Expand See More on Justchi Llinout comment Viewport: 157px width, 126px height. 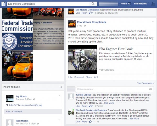click(x=109, y=103)
